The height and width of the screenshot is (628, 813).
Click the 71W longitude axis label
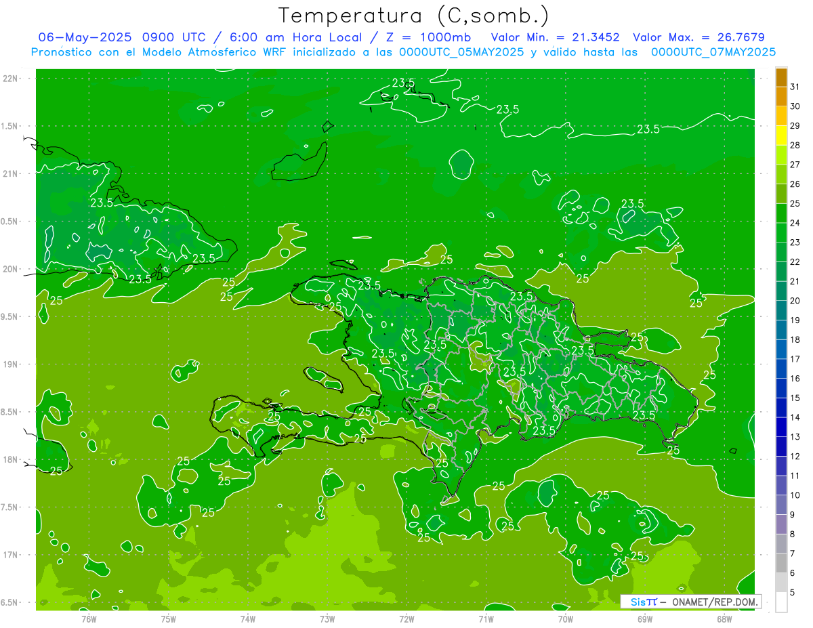486,619
